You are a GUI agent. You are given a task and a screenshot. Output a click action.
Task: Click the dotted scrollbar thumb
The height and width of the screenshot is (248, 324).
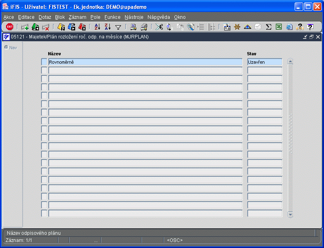click(290, 134)
